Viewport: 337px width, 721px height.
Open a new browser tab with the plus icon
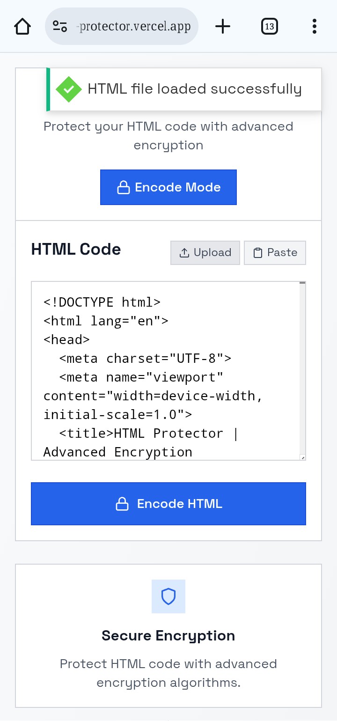click(x=223, y=26)
